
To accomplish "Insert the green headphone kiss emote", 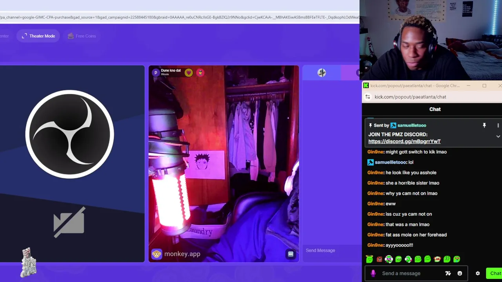I will tap(408, 259).
